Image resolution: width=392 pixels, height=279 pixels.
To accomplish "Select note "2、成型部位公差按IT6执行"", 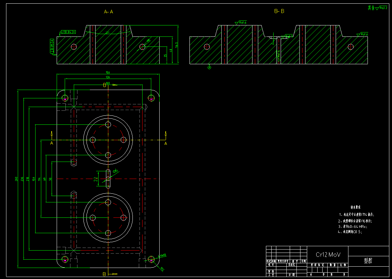I will [x=355, y=221].
